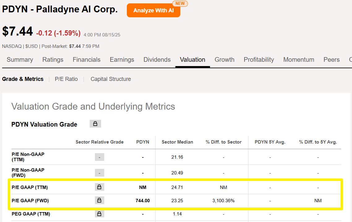Go to the Momentum tab
The width and height of the screenshot is (352, 222).
(298, 60)
